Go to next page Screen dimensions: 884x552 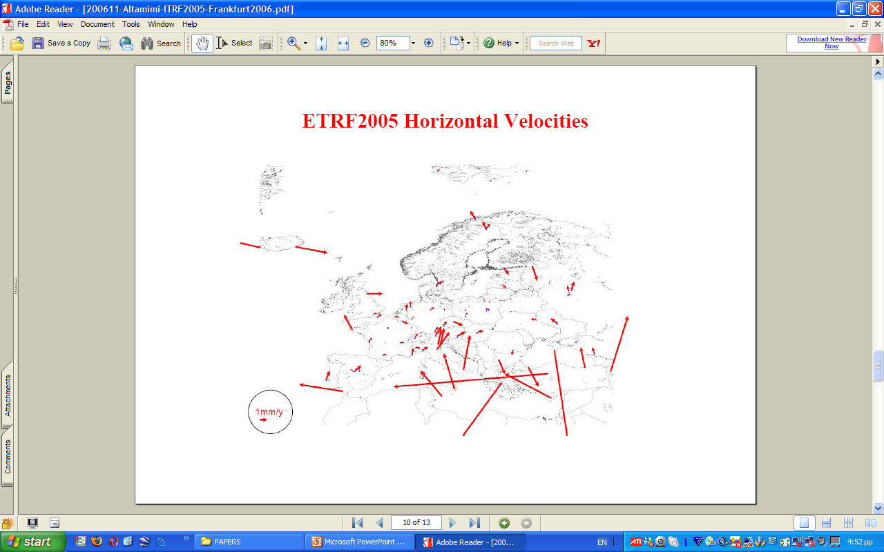coord(453,522)
